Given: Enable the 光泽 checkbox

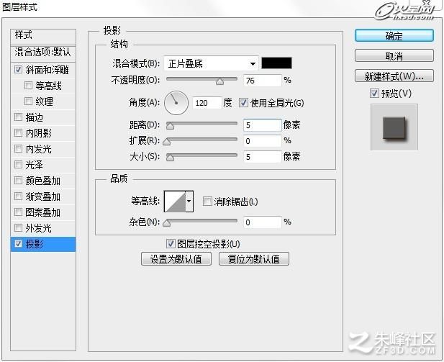Looking at the screenshot, I should (19, 164).
